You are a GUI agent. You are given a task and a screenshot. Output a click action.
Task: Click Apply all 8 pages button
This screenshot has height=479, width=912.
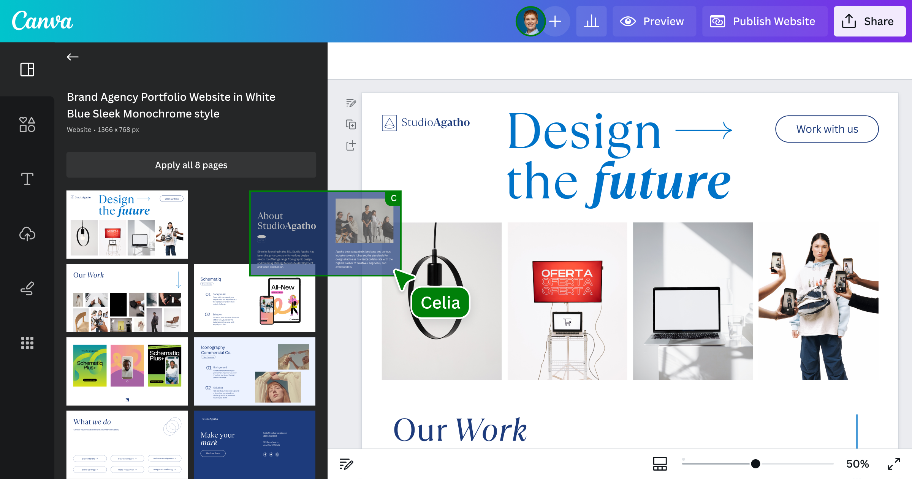pos(191,165)
